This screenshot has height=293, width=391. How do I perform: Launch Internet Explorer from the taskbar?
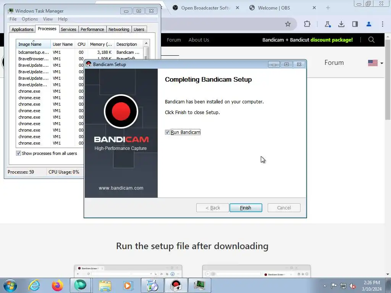[34, 285]
